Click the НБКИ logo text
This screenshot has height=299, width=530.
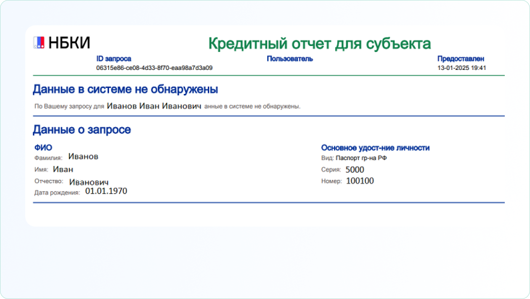pyautogui.click(x=69, y=43)
